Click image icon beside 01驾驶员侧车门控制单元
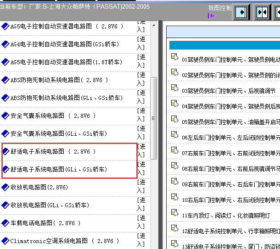This screenshot has height=249, width=280. (x=174, y=57)
